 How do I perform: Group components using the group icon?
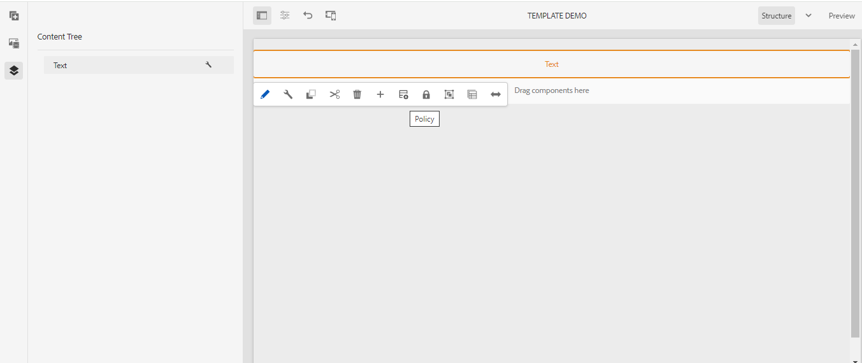pos(449,94)
